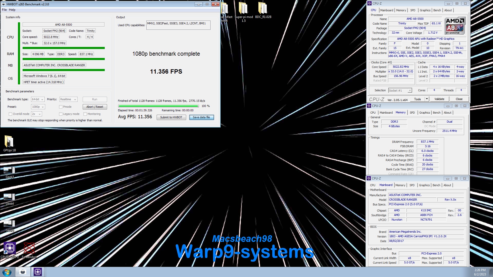Click the AMD A8 processor logo in CPU-Z

pyautogui.click(x=455, y=26)
